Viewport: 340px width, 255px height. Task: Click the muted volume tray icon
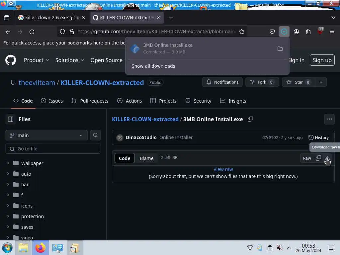pyautogui.click(x=280, y=247)
